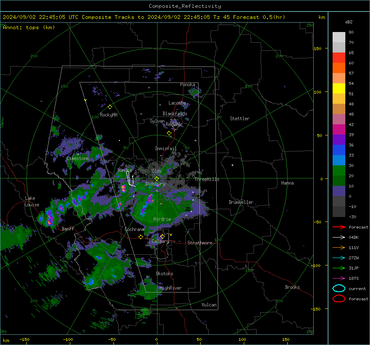Click the Lake Louise label
The height and width of the screenshot is (345, 370).
[x=32, y=201]
